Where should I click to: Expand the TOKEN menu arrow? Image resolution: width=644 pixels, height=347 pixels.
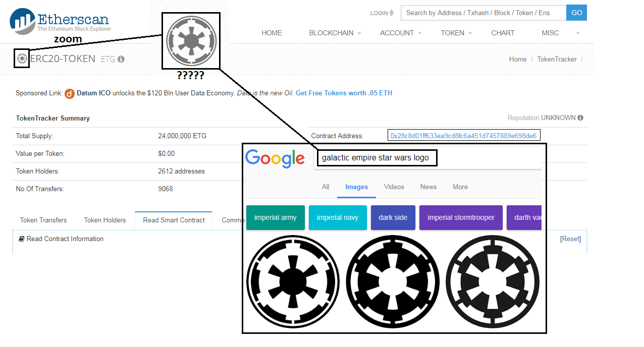click(x=470, y=33)
